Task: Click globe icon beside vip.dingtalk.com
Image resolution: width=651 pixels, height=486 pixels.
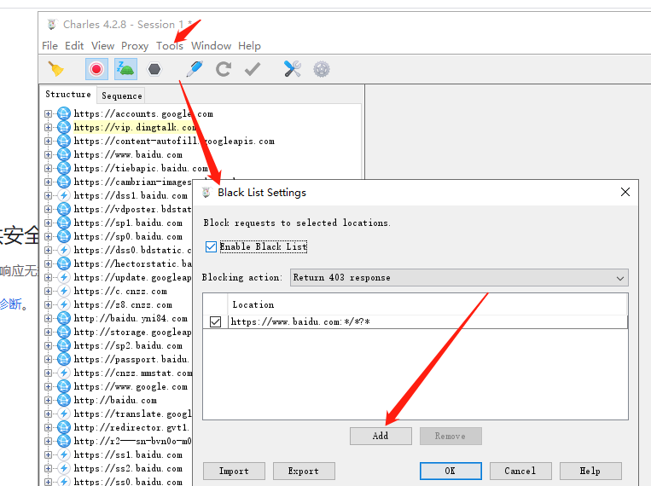Action: (x=63, y=127)
